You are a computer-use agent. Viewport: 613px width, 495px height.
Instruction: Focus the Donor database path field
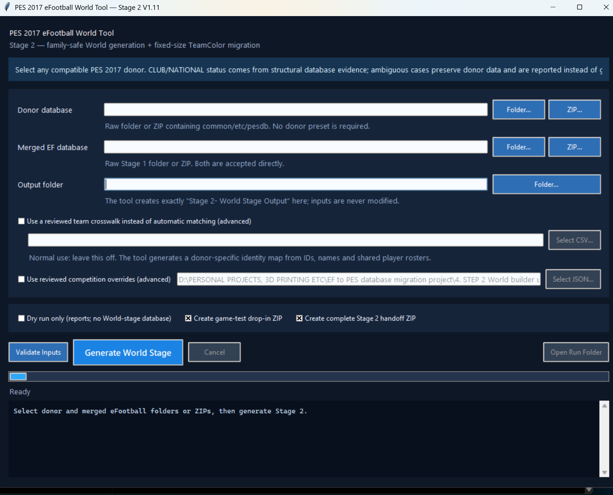(296, 109)
